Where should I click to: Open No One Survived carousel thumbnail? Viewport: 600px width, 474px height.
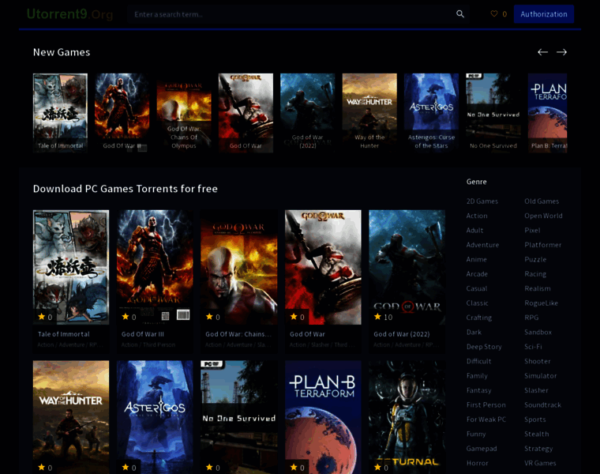[493, 113]
